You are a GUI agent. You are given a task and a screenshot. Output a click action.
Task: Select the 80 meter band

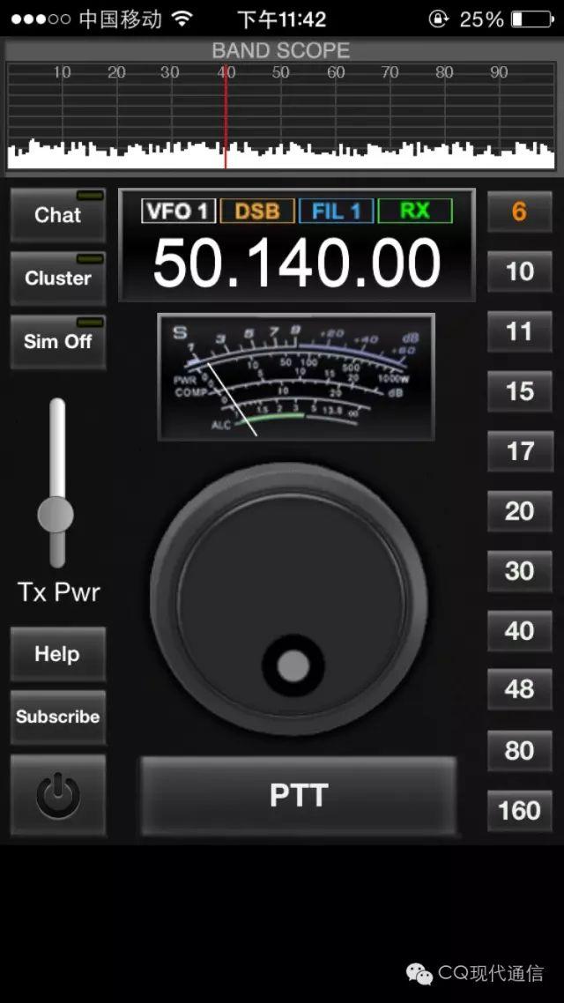point(519,750)
